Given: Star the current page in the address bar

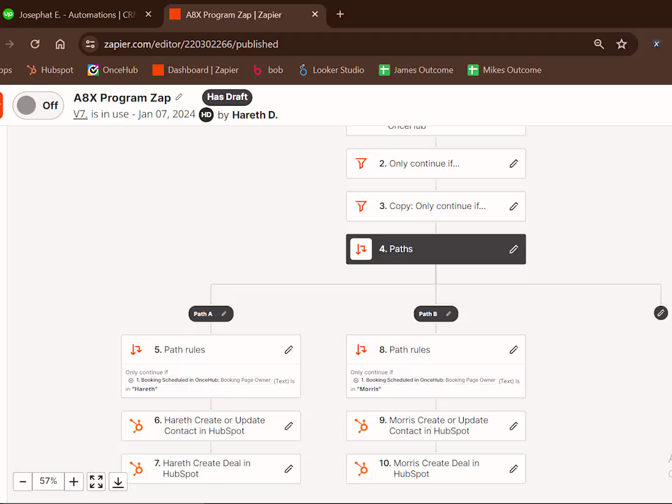Looking at the screenshot, I should point(622,44).
